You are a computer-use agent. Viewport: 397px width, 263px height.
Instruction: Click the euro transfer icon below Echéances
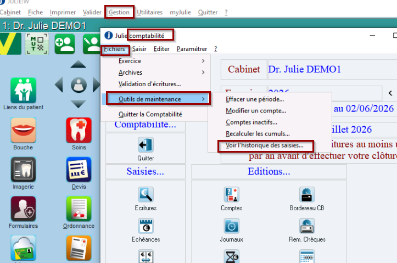click(146, 256)
